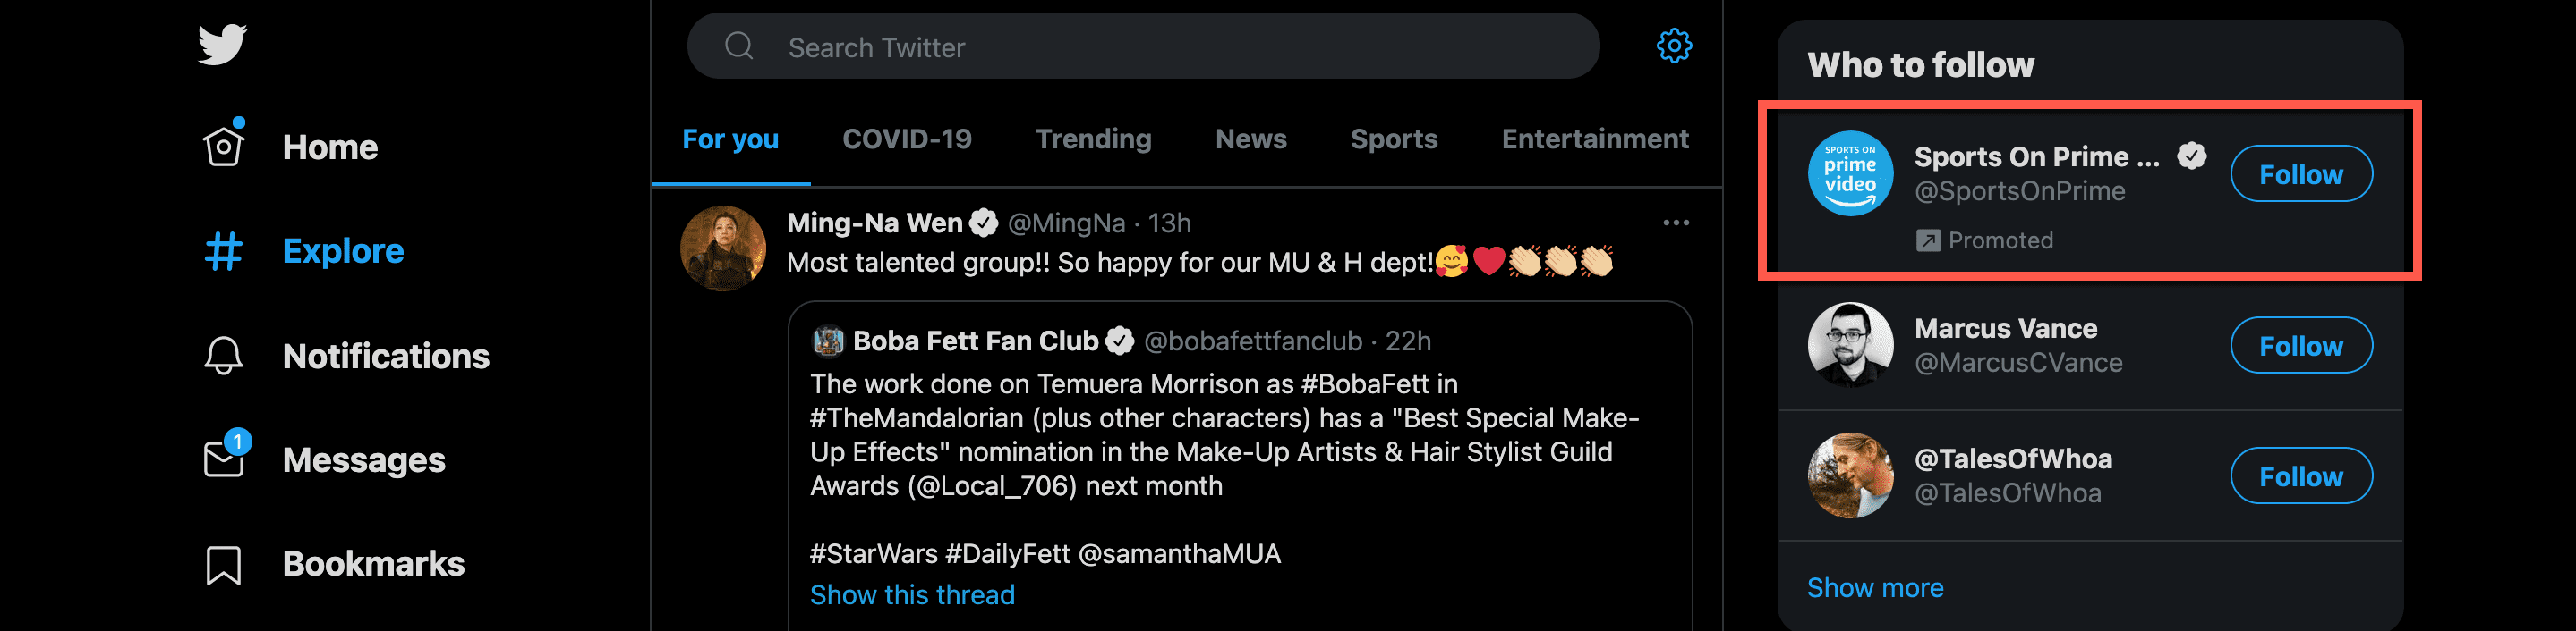Open Explore settings gear icon
This screenshot has height=631, width=2576.
1674,46
